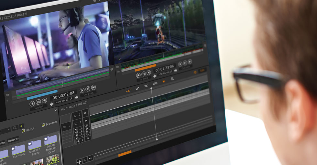The width and height of the screenshot is (317, 165).
Task: Open timeline zoom magnifier tool
Action: 172,79
